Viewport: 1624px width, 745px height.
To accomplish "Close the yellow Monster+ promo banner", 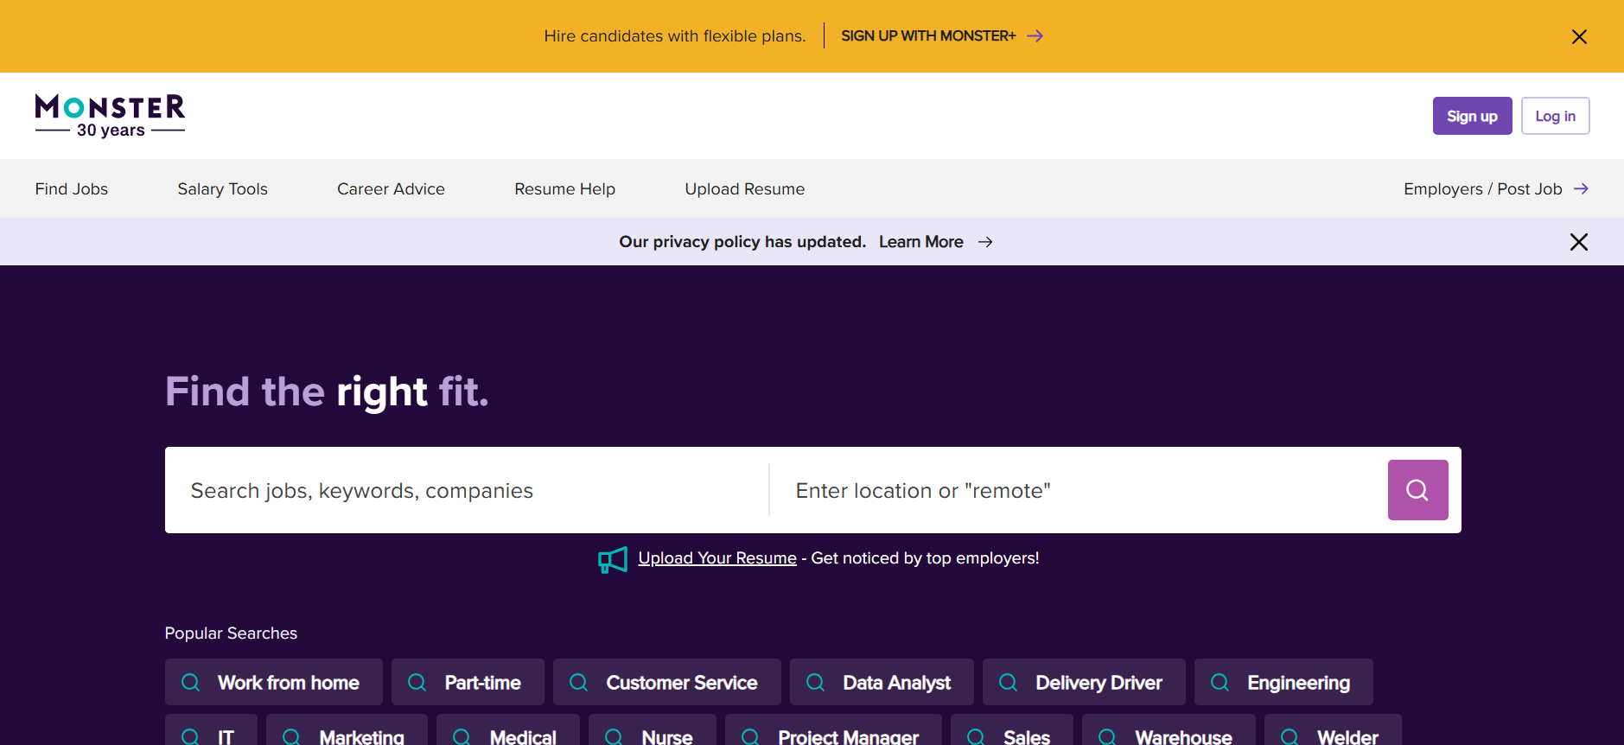I will (x=1579, y=36).
